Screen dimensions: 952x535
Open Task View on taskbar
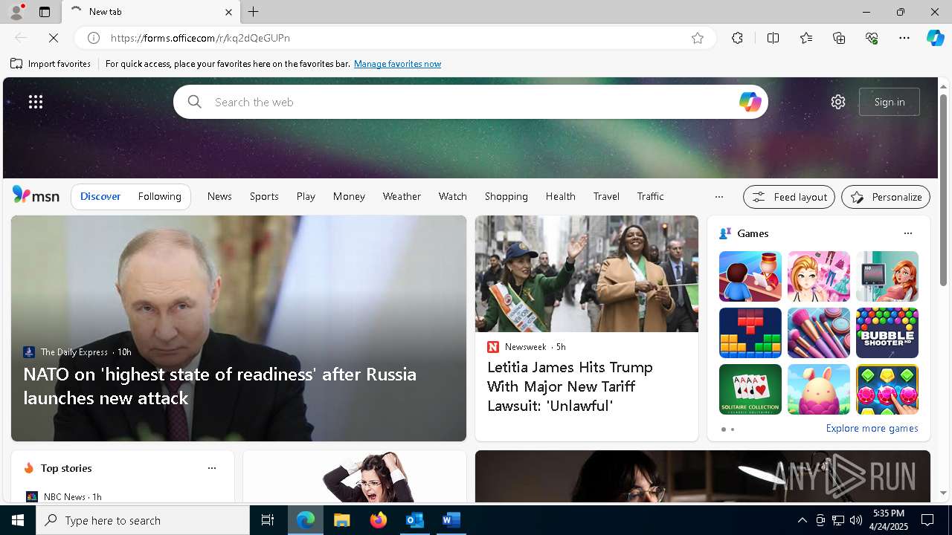[268, 520]
